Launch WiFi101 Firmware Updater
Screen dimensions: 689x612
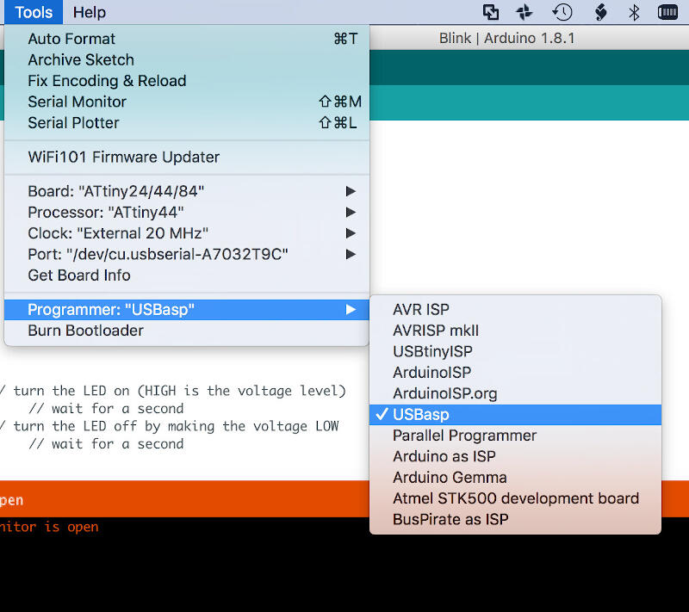[187, 158]
